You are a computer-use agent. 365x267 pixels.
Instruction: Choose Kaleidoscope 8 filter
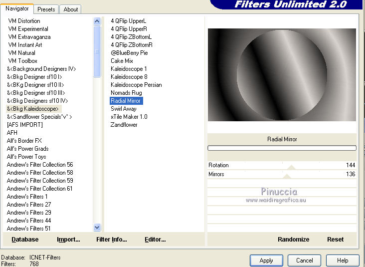129,77
